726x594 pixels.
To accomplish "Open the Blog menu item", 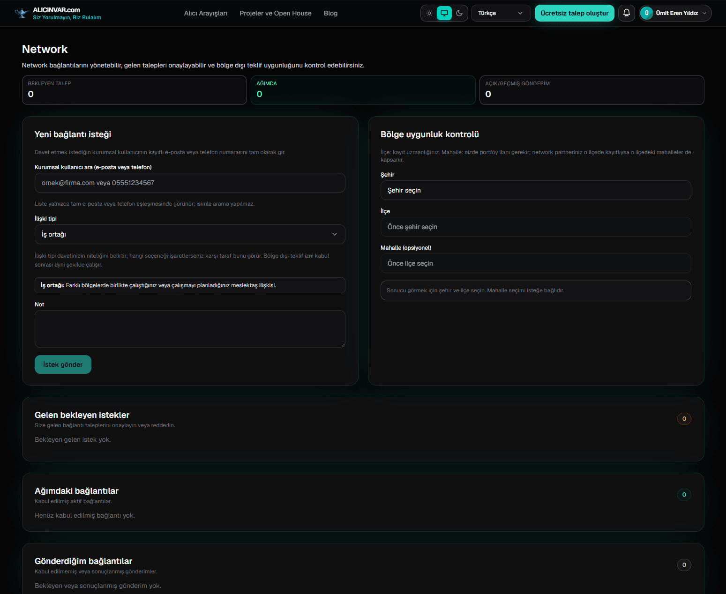I will (x=330, y=13).
